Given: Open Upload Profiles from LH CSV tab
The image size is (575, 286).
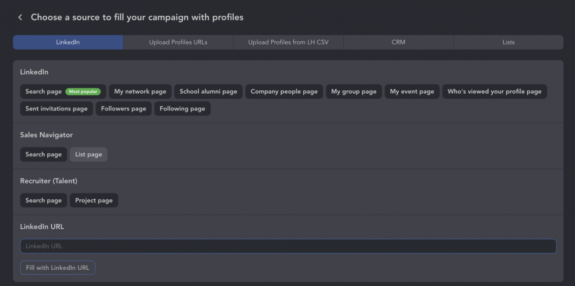Looking at the screenshot, I should click(x=288, y=42).
